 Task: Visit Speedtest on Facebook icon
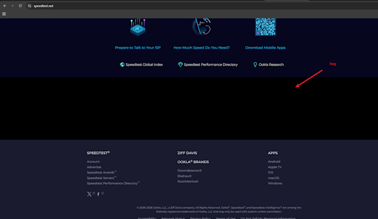click(98, 194)
